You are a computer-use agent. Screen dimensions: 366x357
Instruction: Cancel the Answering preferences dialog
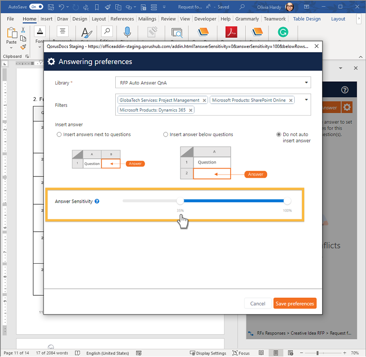pyautogui.click(x=258, y=304)
